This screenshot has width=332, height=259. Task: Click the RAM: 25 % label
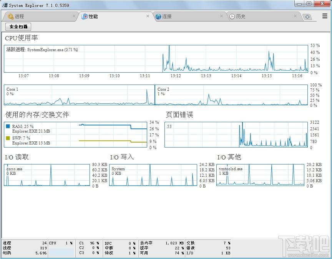[23, 126]
